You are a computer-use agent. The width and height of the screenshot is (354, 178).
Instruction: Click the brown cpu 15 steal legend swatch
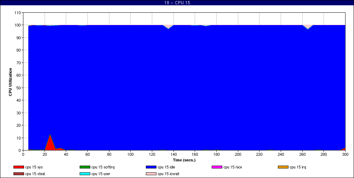pyautogui.click(x=19, y=174)
